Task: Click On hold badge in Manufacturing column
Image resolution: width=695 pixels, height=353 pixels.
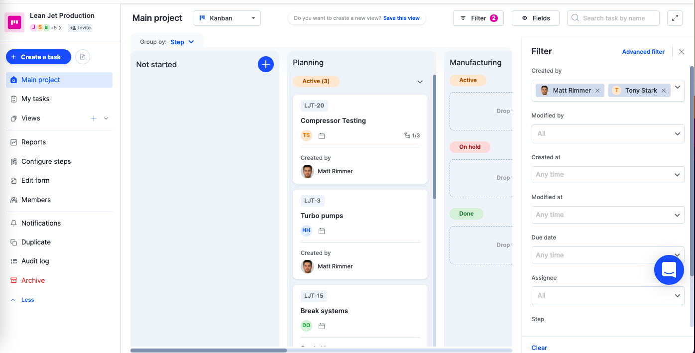Action: (x=470, y=147)
